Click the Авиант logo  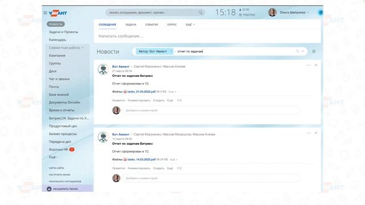click(58, 13)
